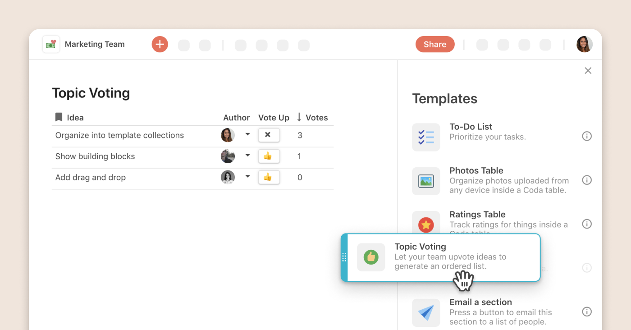Click the Email a section paper plane icon
The image size is (631, 330).
[426, 312]
